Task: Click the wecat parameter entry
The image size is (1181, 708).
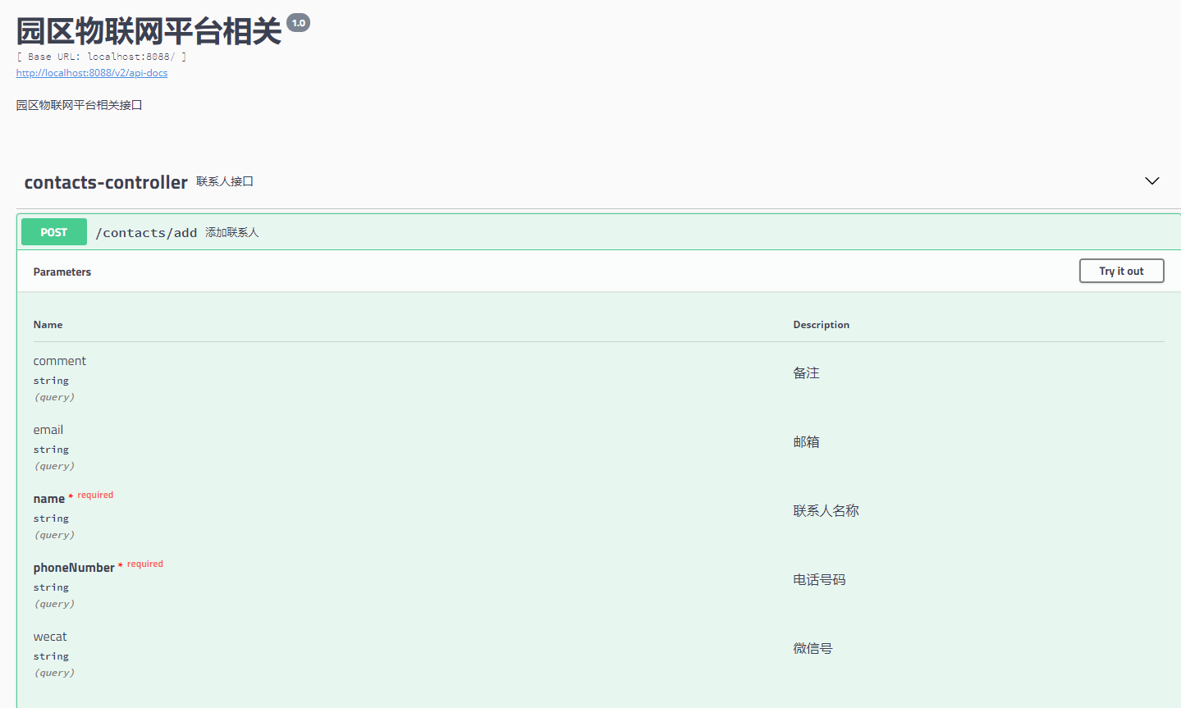Action: [x=50, y=636]
